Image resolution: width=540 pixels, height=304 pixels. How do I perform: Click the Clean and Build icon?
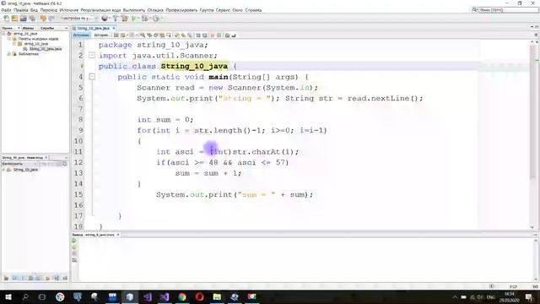click(124, 19)
